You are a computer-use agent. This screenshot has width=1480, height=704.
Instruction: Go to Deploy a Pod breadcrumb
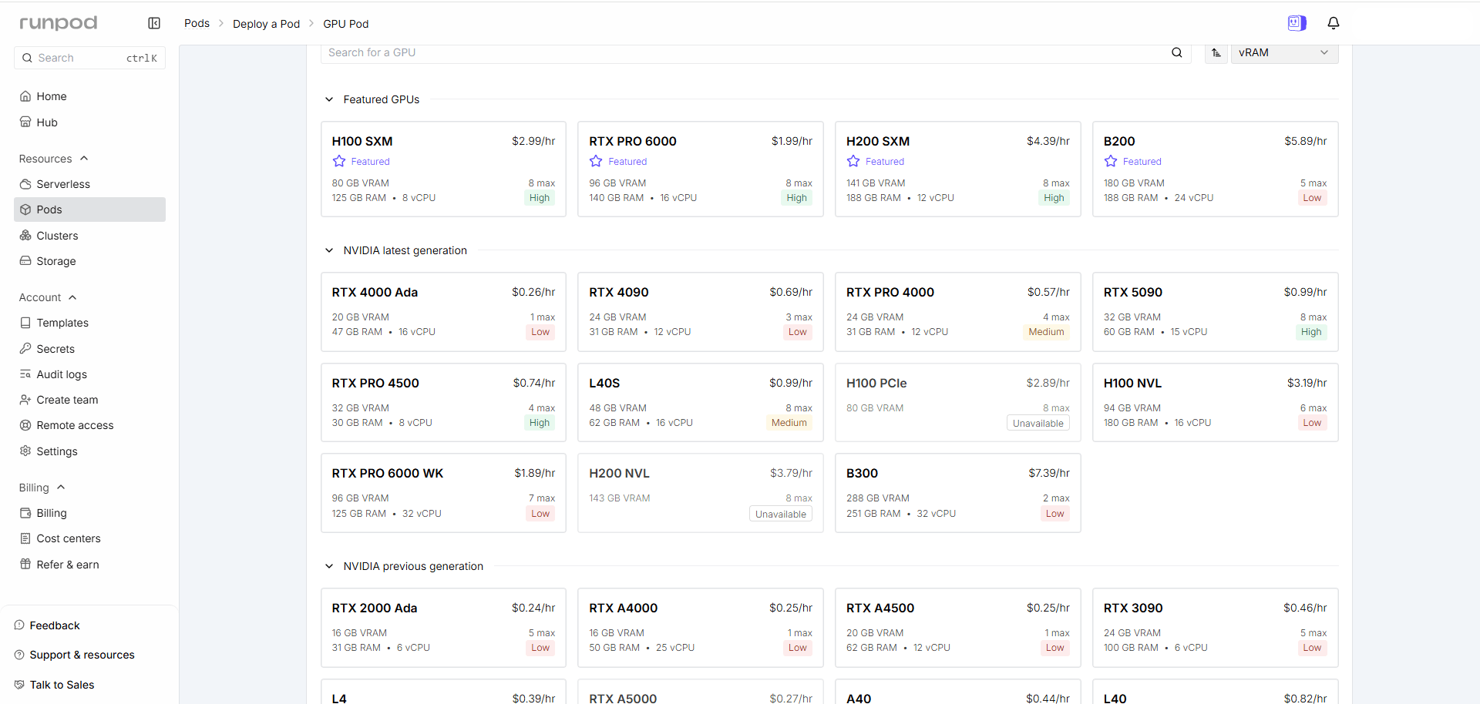[266, 24]
